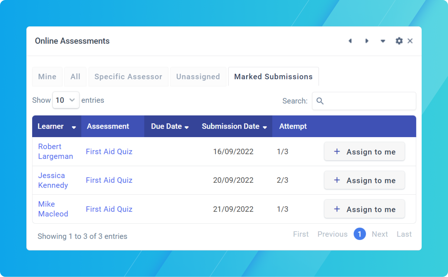Click the search magnifier icon

(x=320, y=101)
